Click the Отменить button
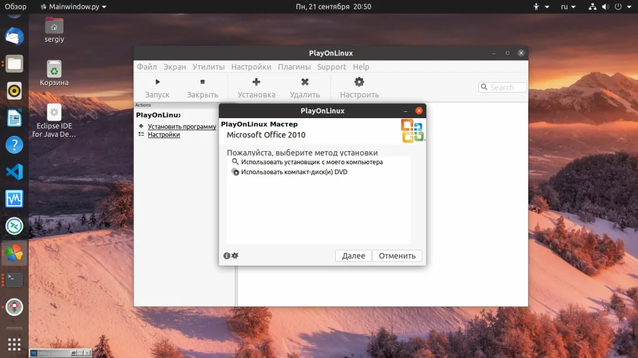Image resolution: width=638 pixels, height=358 pixels. pos(397,255)
